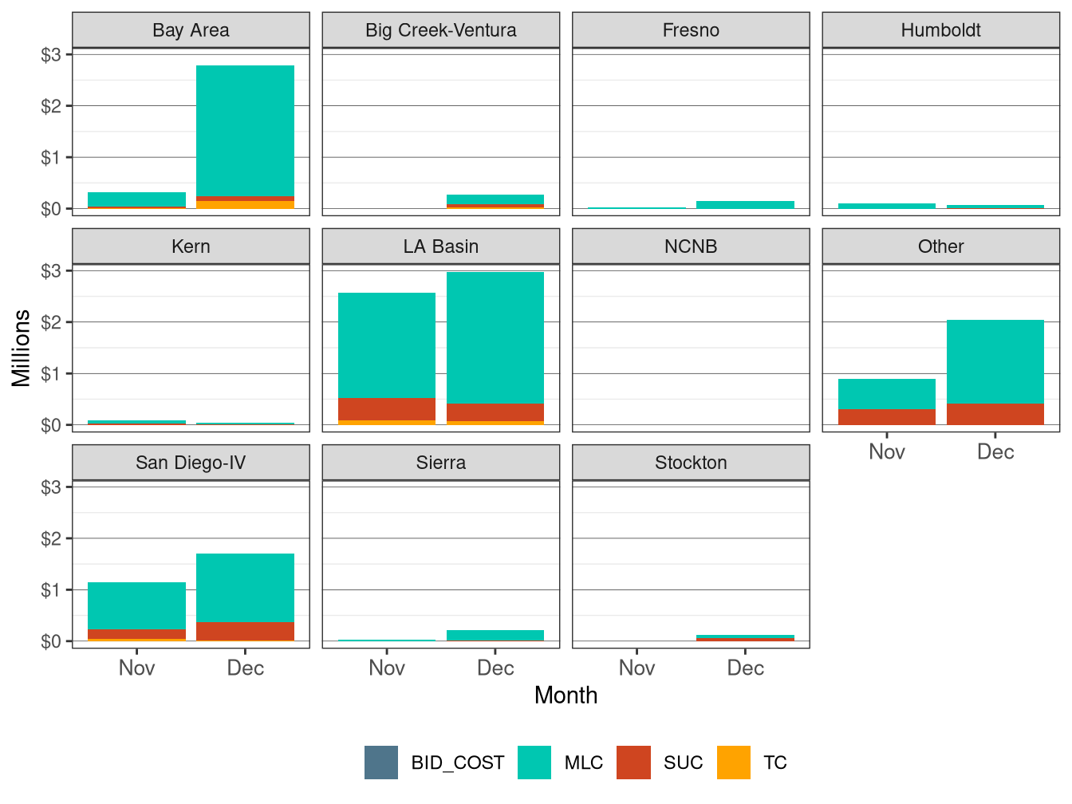Expand the Bay Area facet panel
The image size is (1072, 804).
[190, 30]
